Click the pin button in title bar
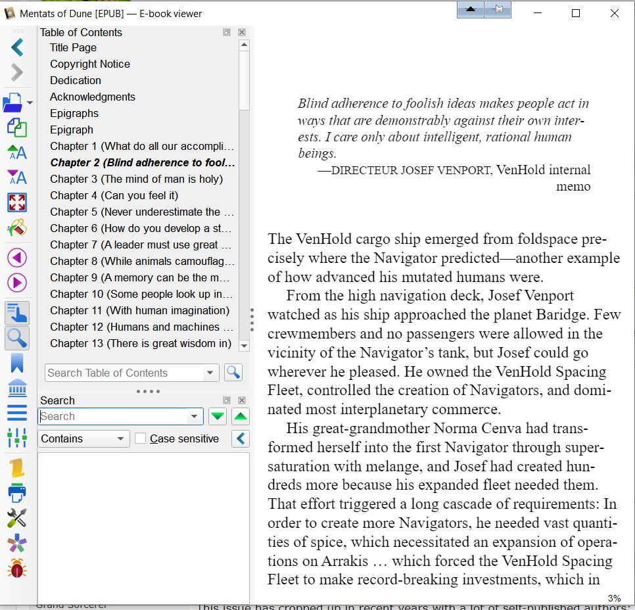The height and width of the screenshot is (610, 635). [x=498, y=9]
